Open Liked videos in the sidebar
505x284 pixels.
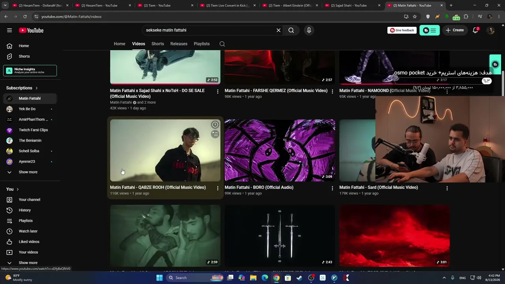point(30,242)
